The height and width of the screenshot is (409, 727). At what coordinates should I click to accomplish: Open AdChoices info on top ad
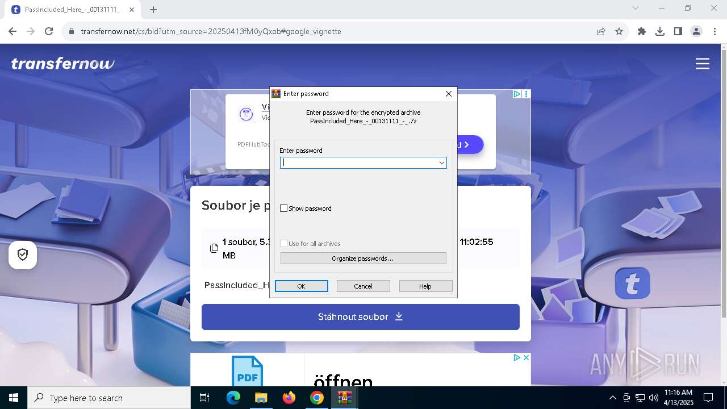(517, 94)
